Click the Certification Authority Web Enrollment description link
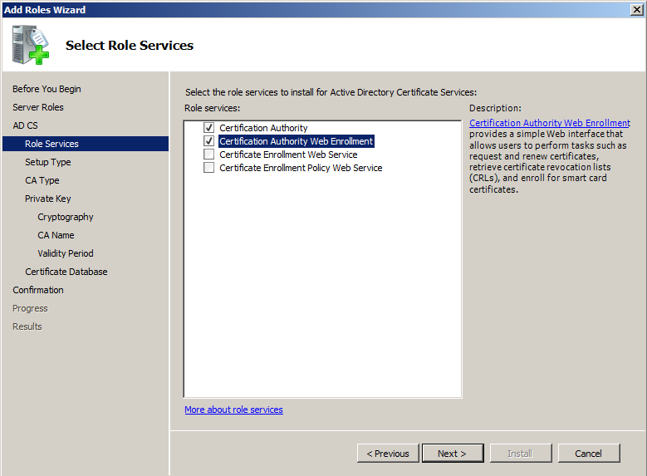 (x=549, y=123)
